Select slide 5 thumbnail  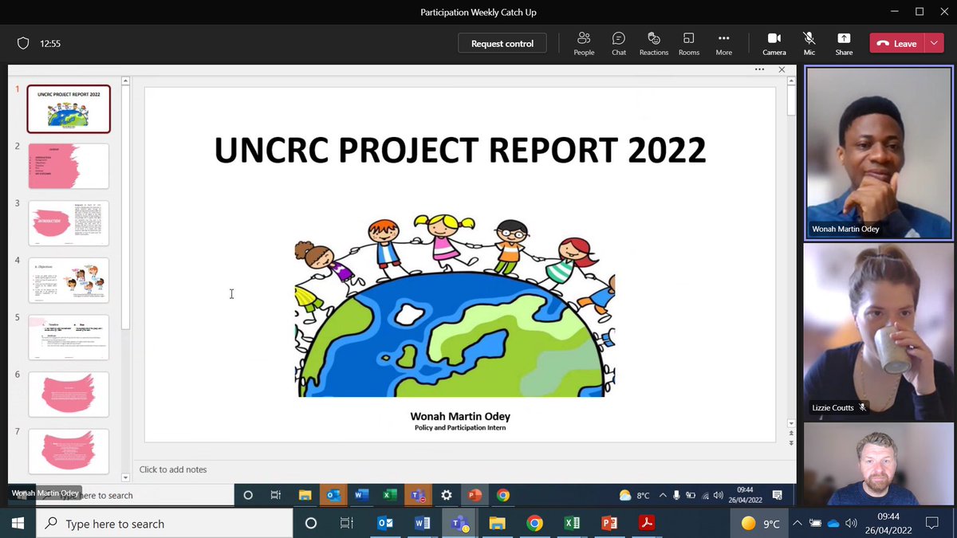[x=69, y=338]
